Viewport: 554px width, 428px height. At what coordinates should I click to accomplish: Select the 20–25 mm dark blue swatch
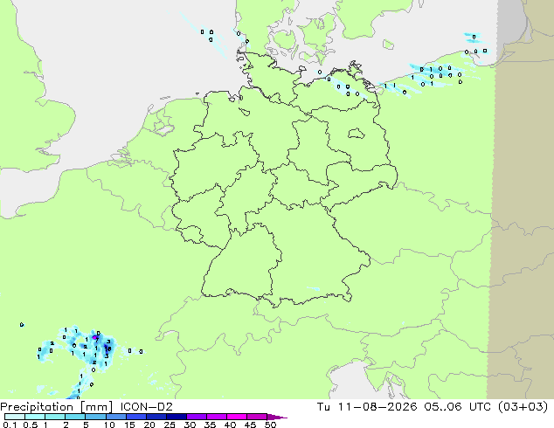pos(156,417)
